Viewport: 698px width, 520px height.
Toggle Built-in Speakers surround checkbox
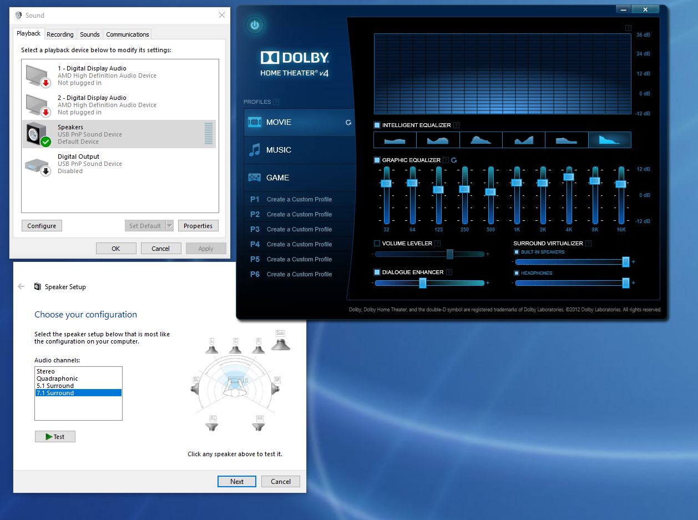(x=517, y=252)
